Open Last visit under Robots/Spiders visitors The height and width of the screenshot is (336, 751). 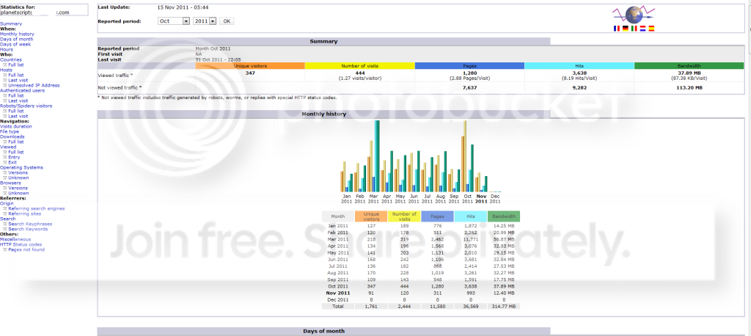tap(18, 116)
